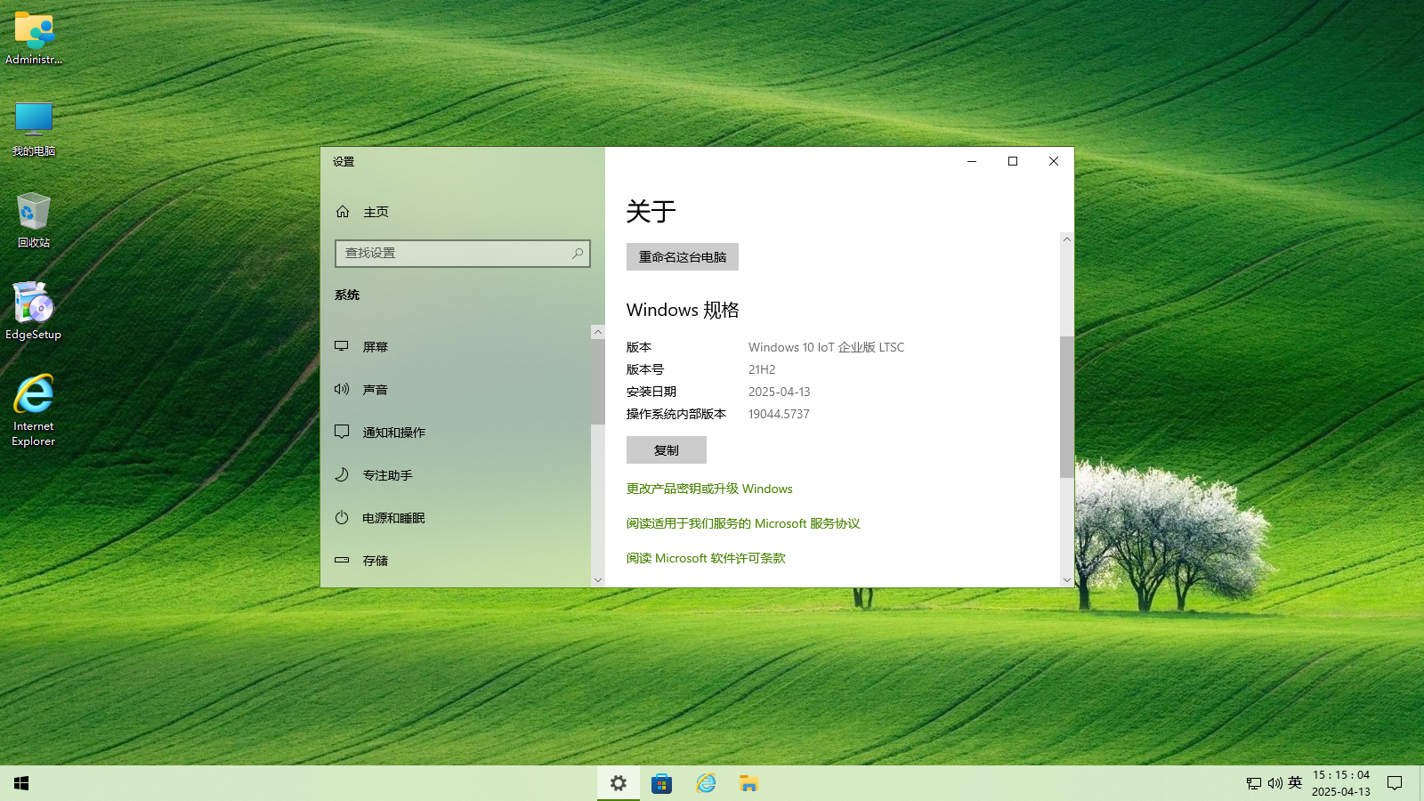1424x801 pixels.
Task: Click the About page scrollbar thumb
Action: 1067,407
